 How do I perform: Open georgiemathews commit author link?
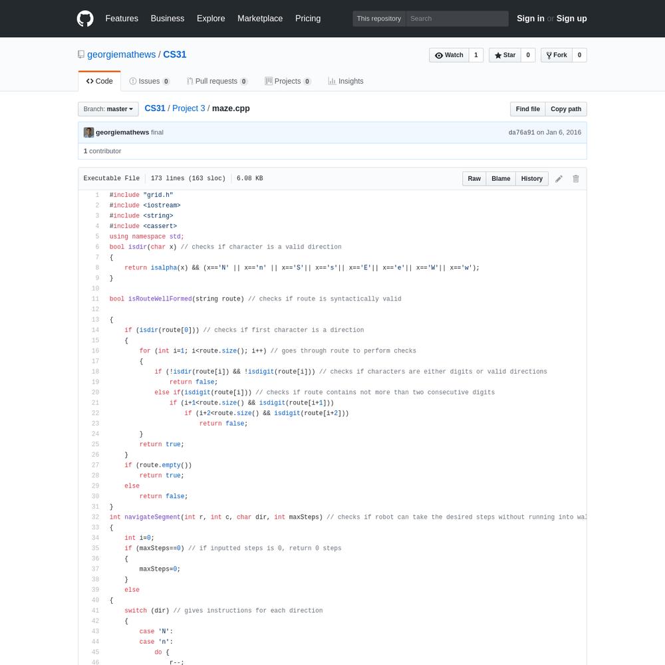[x=122, y=132]
